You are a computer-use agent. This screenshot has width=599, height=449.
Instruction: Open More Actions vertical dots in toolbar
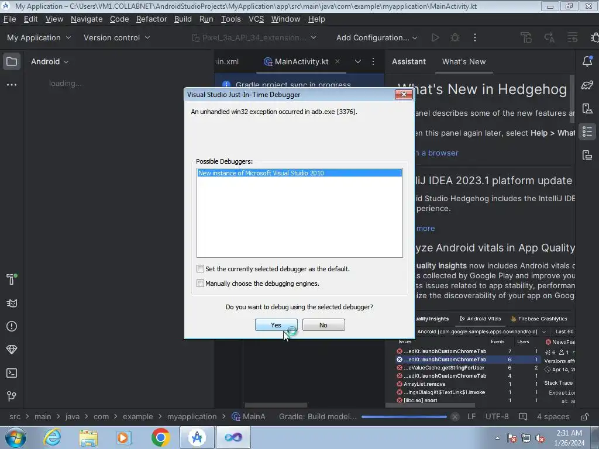tap(475, 37)
